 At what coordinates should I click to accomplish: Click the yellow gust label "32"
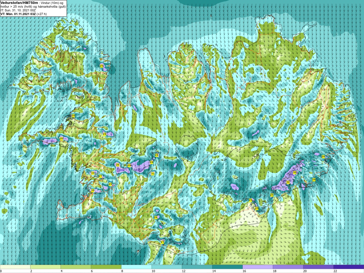click(92, 190)
